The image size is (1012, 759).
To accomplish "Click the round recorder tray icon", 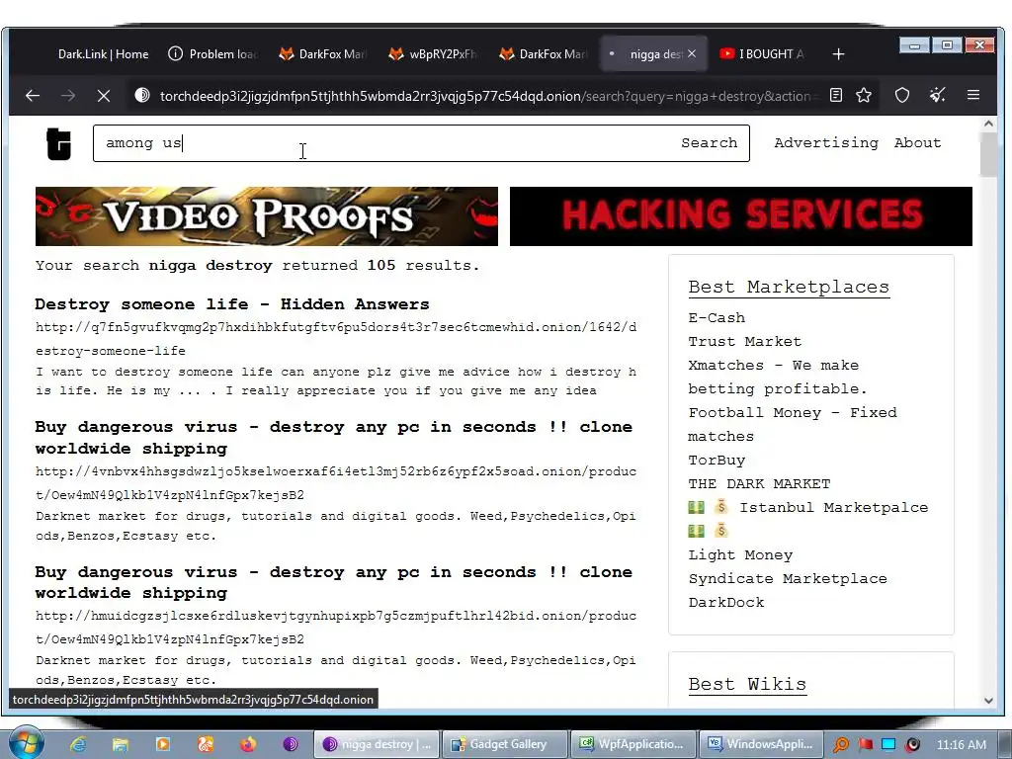I will coord(912,745).
